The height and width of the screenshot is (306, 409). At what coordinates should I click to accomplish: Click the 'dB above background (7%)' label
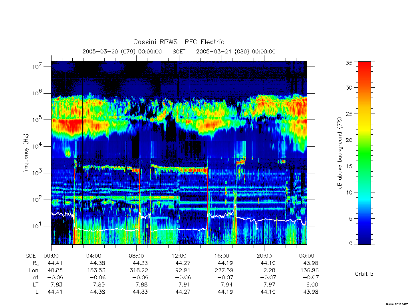pos(340,153)
